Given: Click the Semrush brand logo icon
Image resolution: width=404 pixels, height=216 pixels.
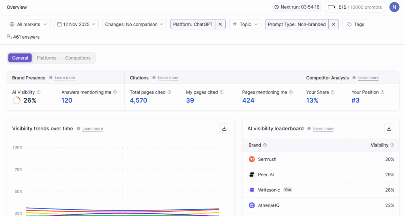Looking at the screenshot, I should pos(252,159).
